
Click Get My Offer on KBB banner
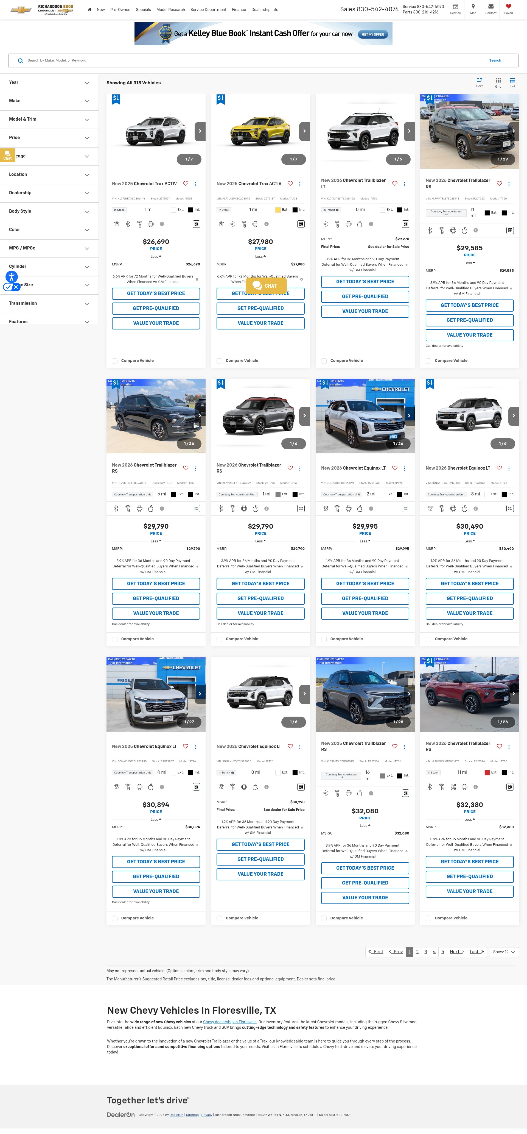coord(372,34)
